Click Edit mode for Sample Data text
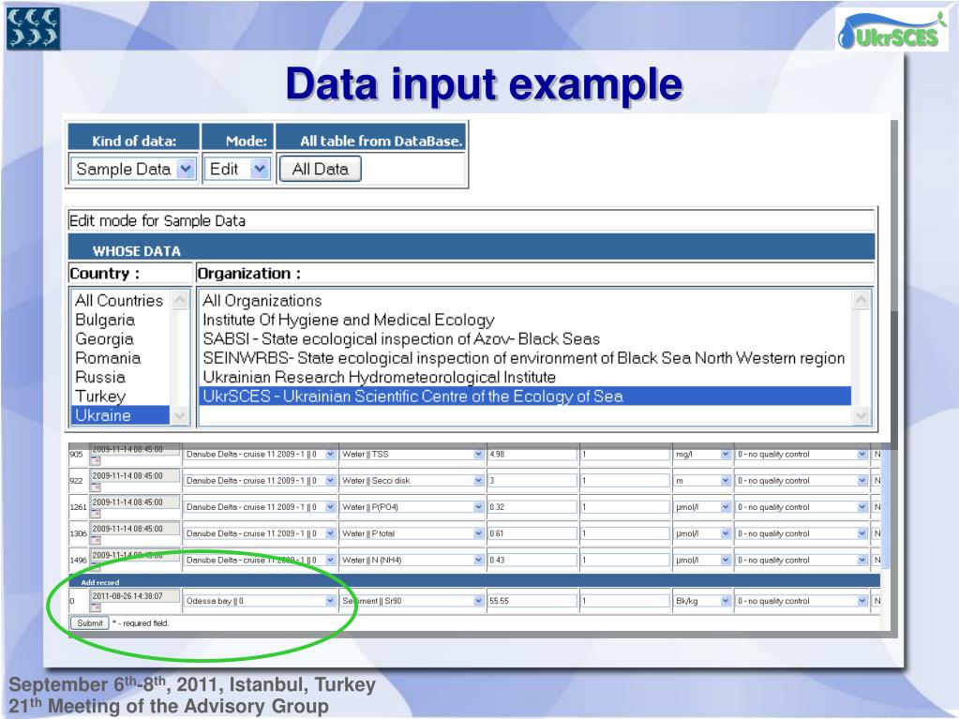Viewport: 959px width, 719px height. pyautogui.click(x=157, y=220)
